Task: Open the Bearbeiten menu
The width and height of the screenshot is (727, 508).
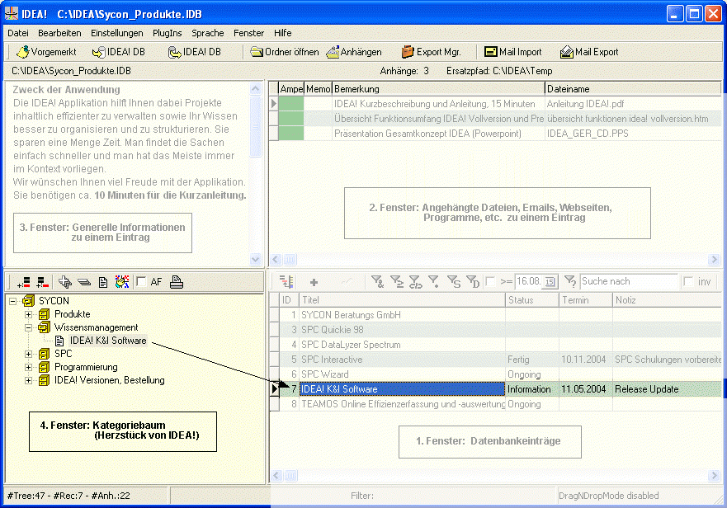Action: (x=59, y=33)
